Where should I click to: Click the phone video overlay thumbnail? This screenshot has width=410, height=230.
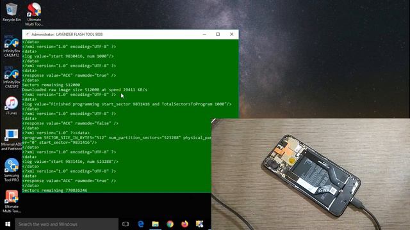[310, 174]
